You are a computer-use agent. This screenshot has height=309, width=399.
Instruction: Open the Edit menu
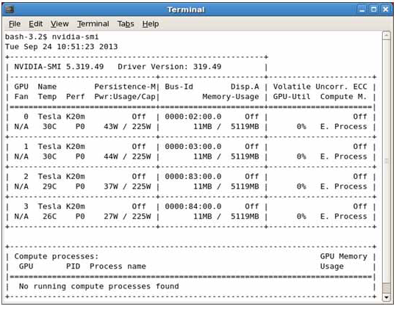pos(35,24)
